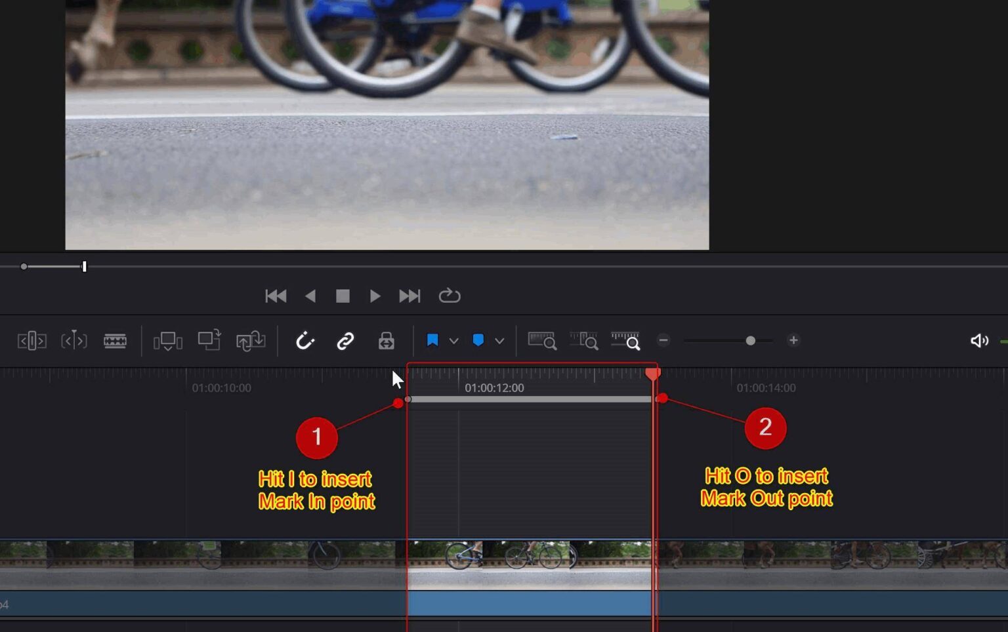Switch to Blade Edit mode
The height and width of the screenshot is (632, 1008).
[115, 340]
